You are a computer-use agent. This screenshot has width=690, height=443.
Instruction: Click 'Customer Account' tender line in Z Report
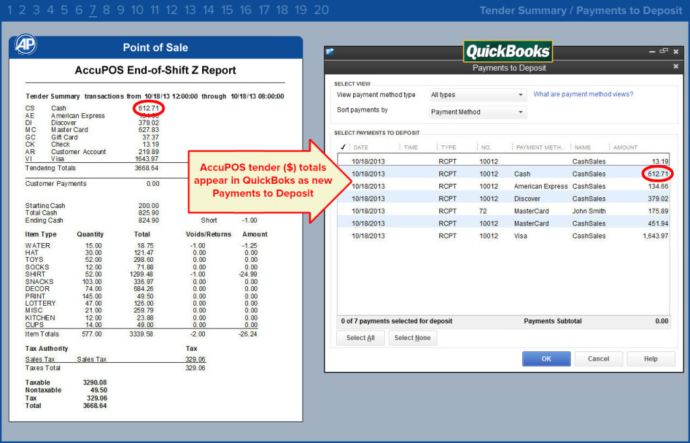click(78, 151)
